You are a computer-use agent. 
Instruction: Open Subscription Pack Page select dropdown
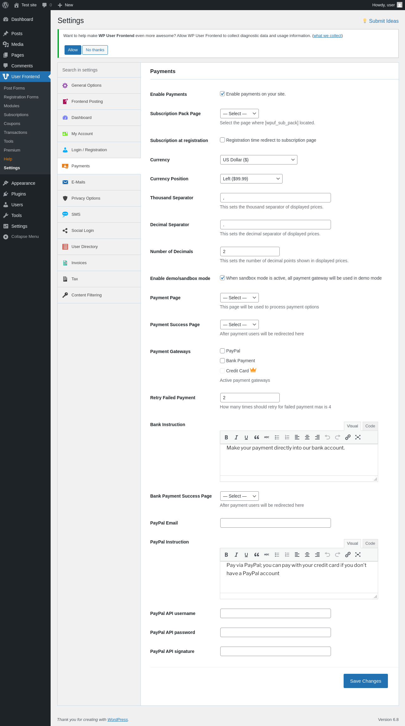pos(239,114)
